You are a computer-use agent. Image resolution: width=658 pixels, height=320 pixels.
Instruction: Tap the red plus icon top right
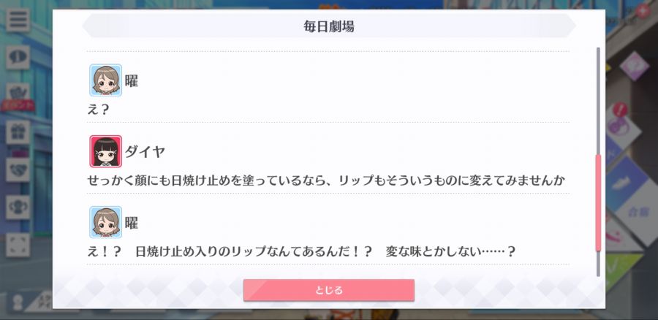tap(643, 11)
